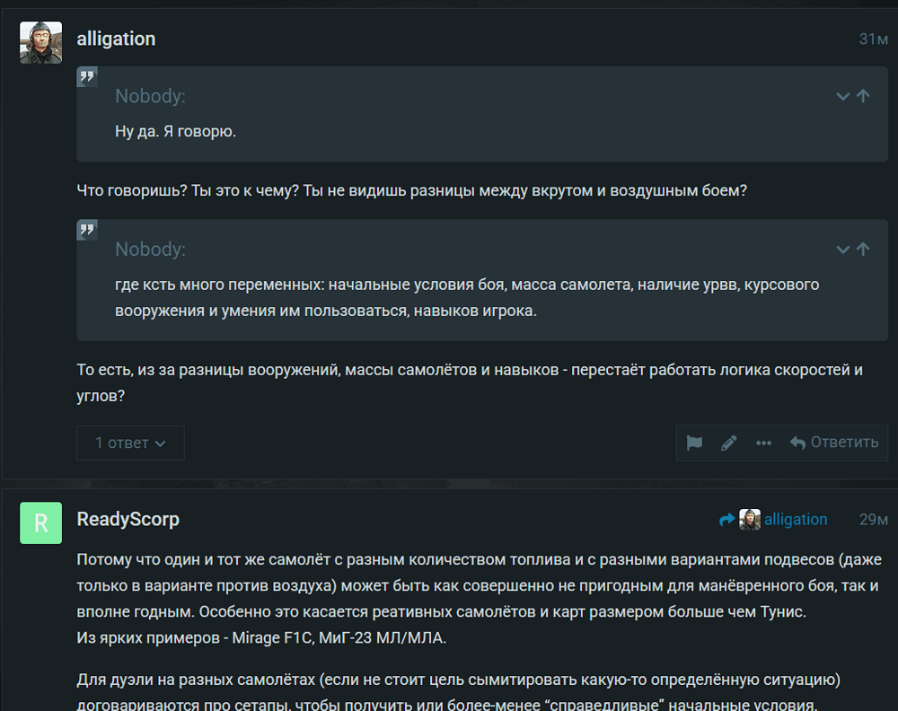898x711 pixels.
Task: Click ReadyScorp's green R avatar
Action: pos(40,522)
